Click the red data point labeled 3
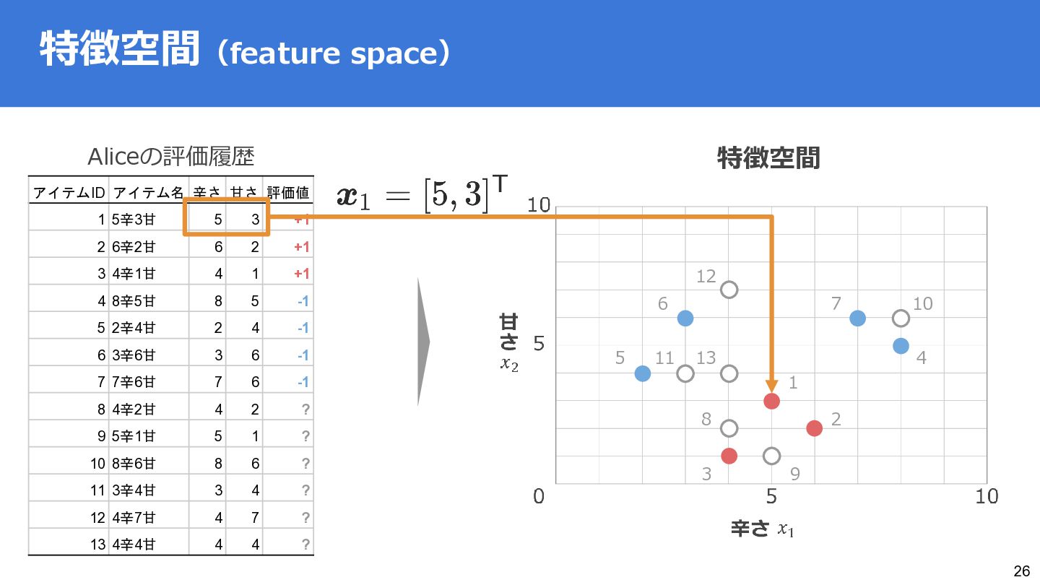This screenshot has width=1040, height=585. click(x=729, y=456)
